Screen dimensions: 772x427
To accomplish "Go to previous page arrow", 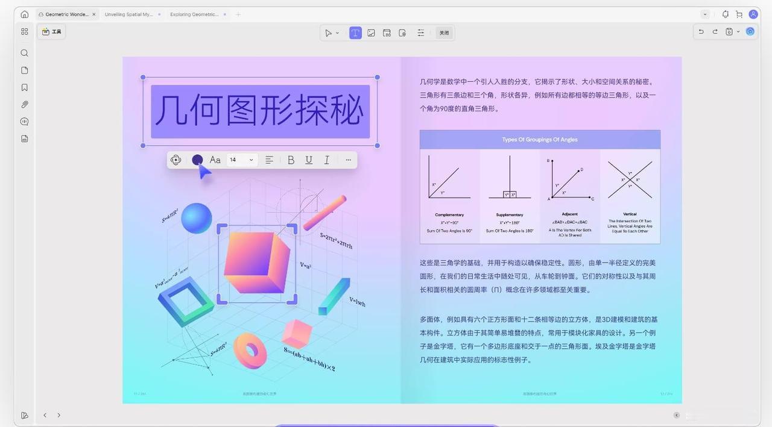I will coord(45,415).
